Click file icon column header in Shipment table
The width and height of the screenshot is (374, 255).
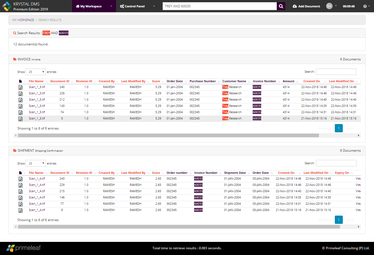20,173
